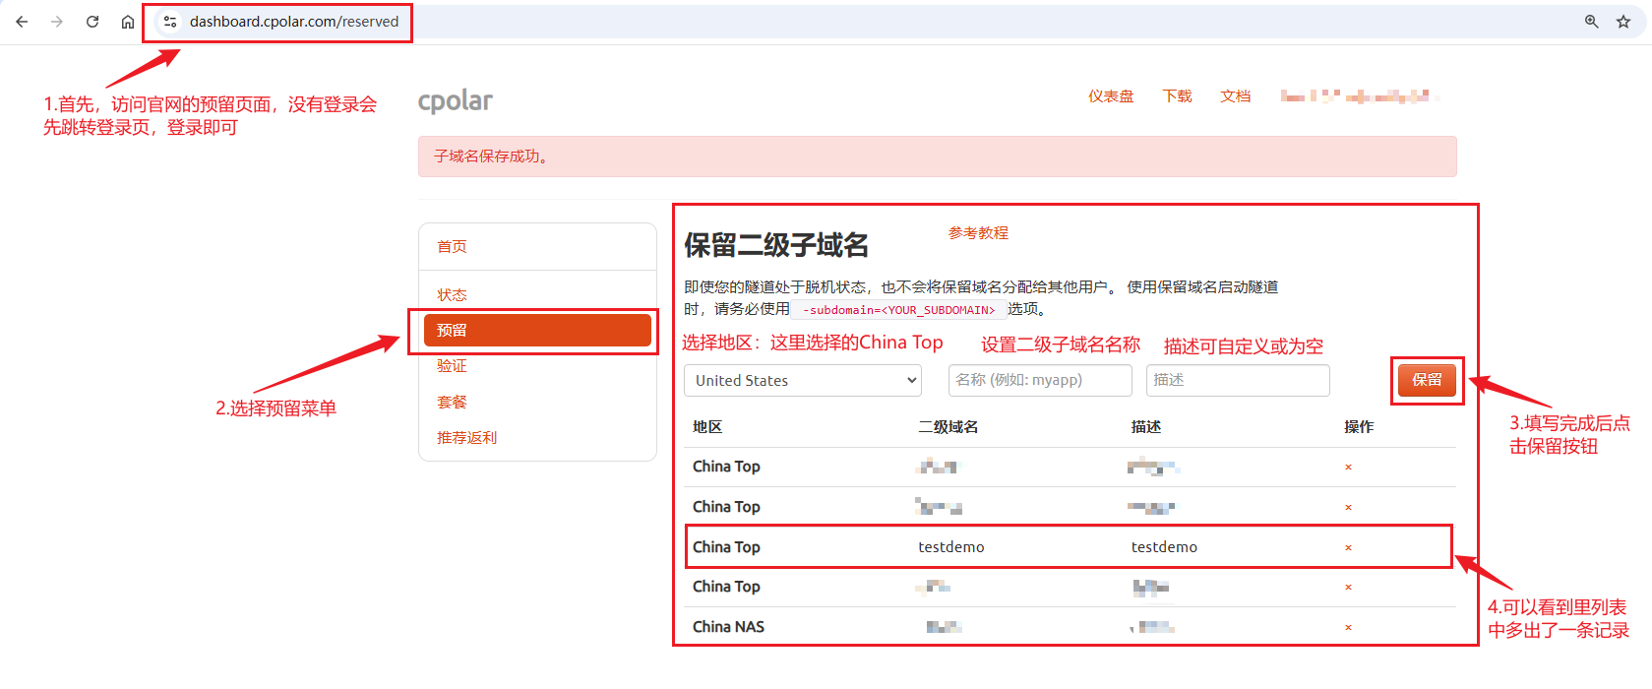
Task: Reload the page with refresh icon
Action: 92,22
